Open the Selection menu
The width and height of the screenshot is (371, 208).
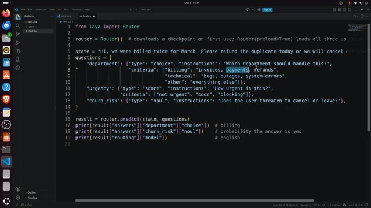[41, 10]
